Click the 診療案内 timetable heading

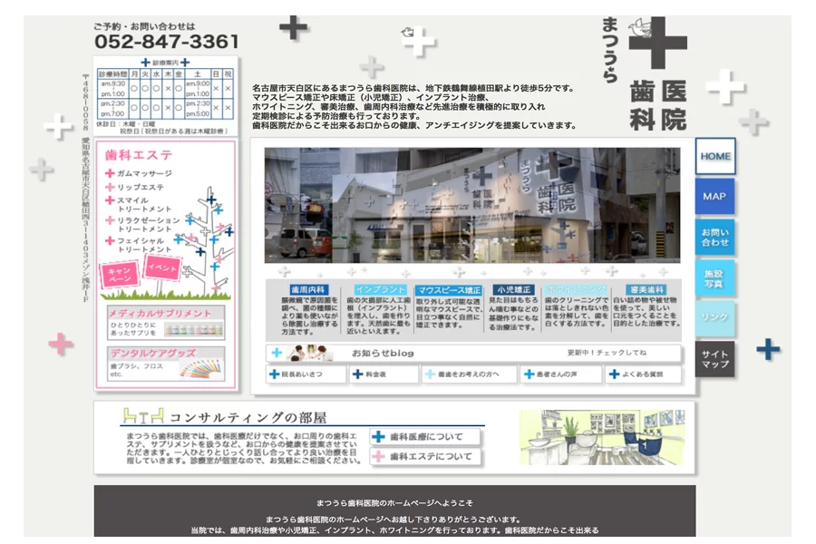click(x=166, y=63)
